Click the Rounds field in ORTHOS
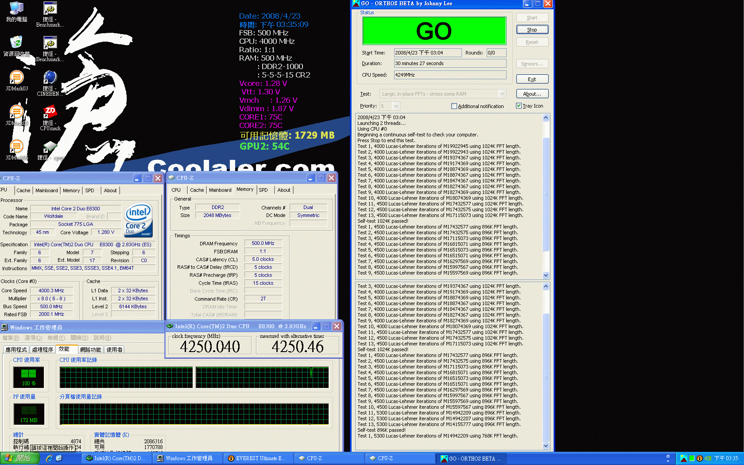The image size is (744, 465). [x=496, y=53]
